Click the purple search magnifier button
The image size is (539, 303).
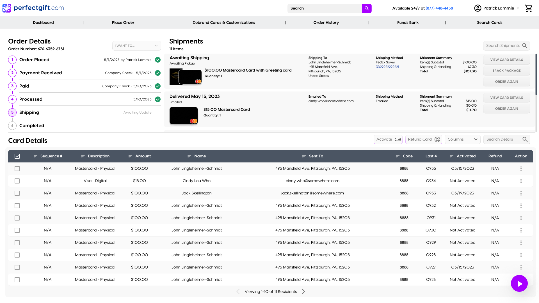[367, 8]
